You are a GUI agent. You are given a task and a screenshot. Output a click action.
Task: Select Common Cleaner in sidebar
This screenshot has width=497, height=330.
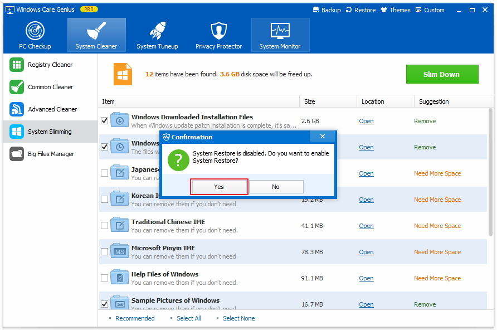point(50,87)
